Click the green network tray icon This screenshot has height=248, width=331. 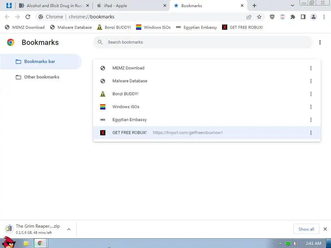(288, 243)
